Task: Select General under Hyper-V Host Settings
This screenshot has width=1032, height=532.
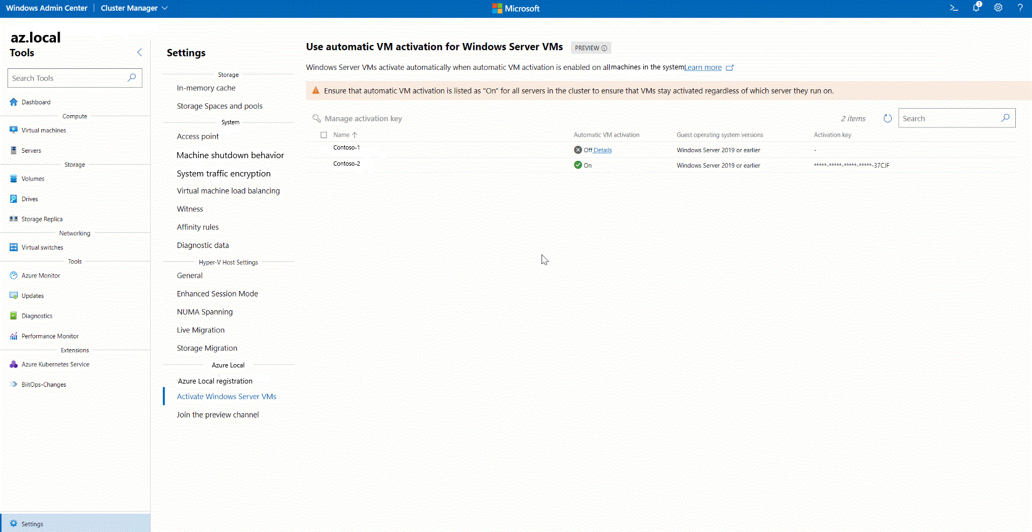Action: (190, 275)
